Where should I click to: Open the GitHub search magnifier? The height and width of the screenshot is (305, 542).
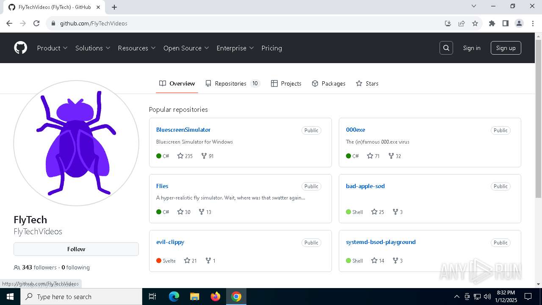pos(446,48)
